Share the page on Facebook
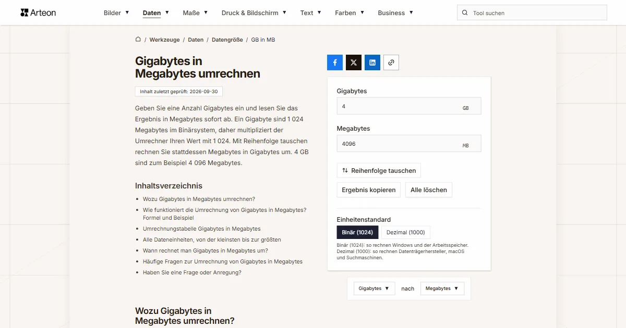The height and width of the screenshot is (328, 626). pyautogui.click(x=335, y=62)
